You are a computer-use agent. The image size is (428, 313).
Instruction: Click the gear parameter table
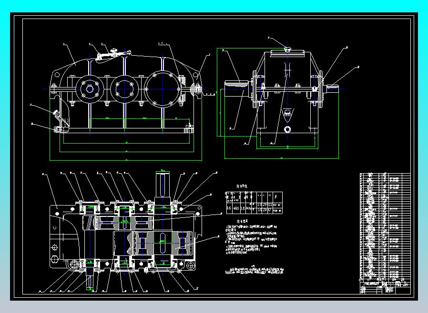click(x=254, y=203)
